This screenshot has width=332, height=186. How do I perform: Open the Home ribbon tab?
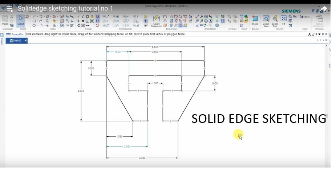tap(20, 11)
